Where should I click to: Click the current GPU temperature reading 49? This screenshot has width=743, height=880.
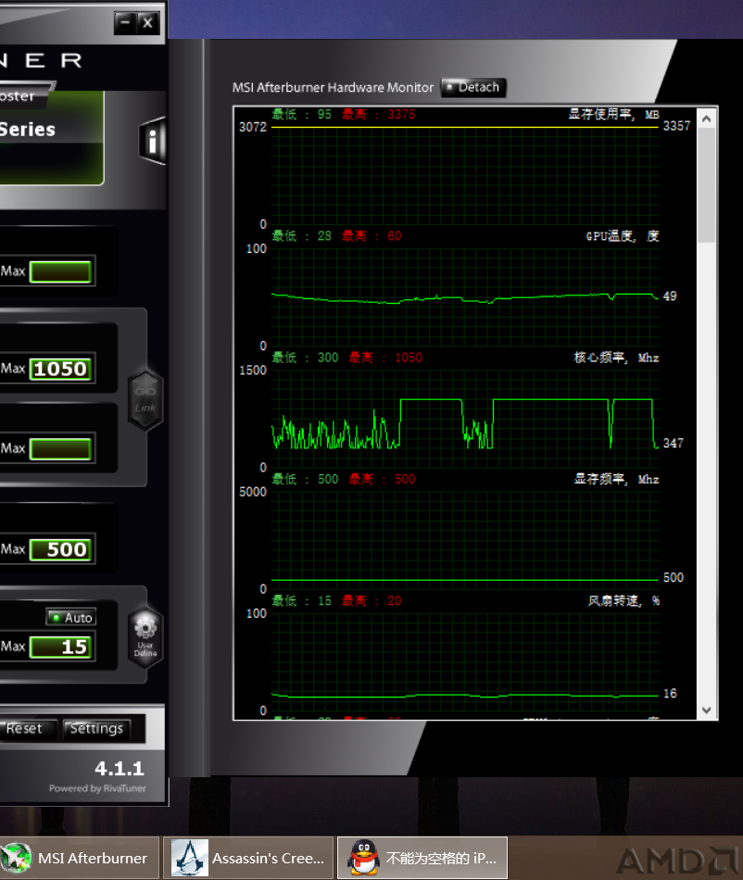tap(670, 296)
